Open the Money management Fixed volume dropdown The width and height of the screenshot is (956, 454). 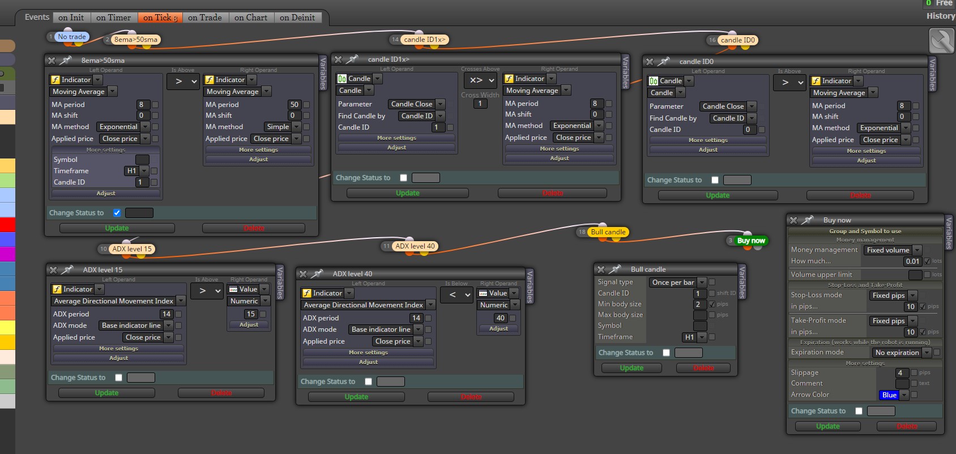893,250
